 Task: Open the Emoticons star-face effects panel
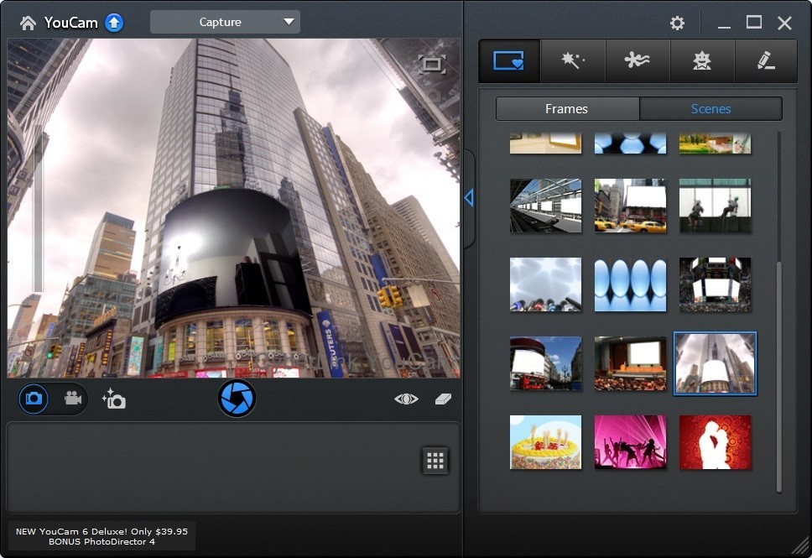coord(702,60)
